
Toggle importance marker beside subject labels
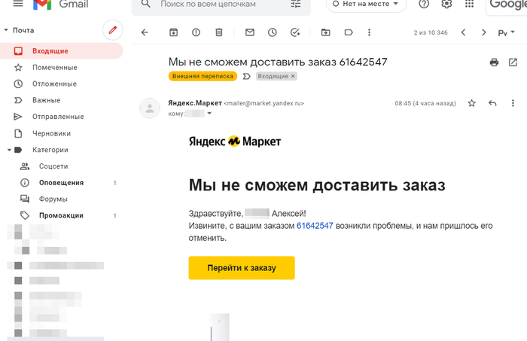(247, 76)
